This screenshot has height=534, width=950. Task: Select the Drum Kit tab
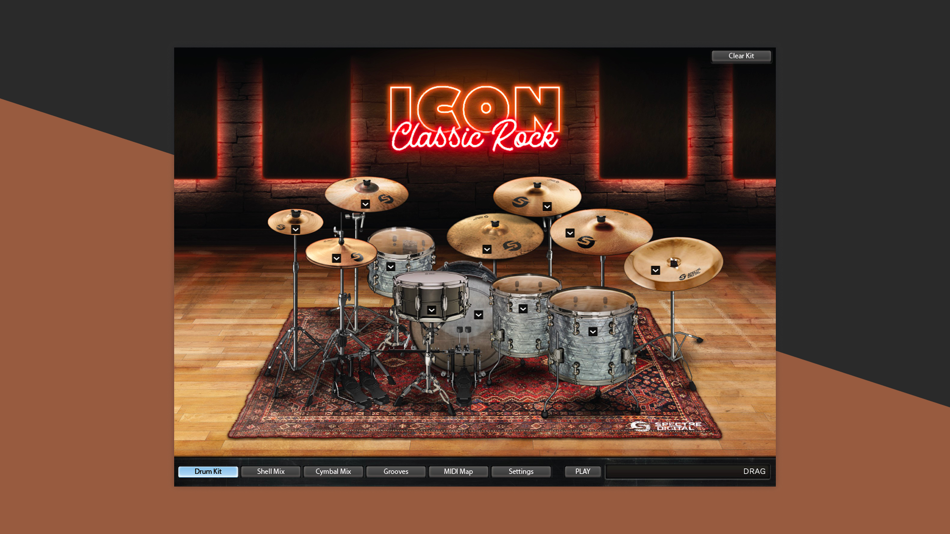click(208, 472)
